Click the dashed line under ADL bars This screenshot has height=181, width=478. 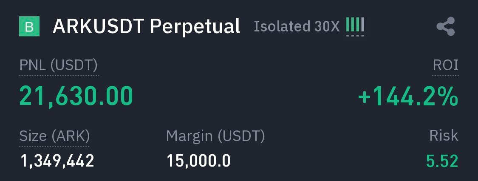point(355,35)
